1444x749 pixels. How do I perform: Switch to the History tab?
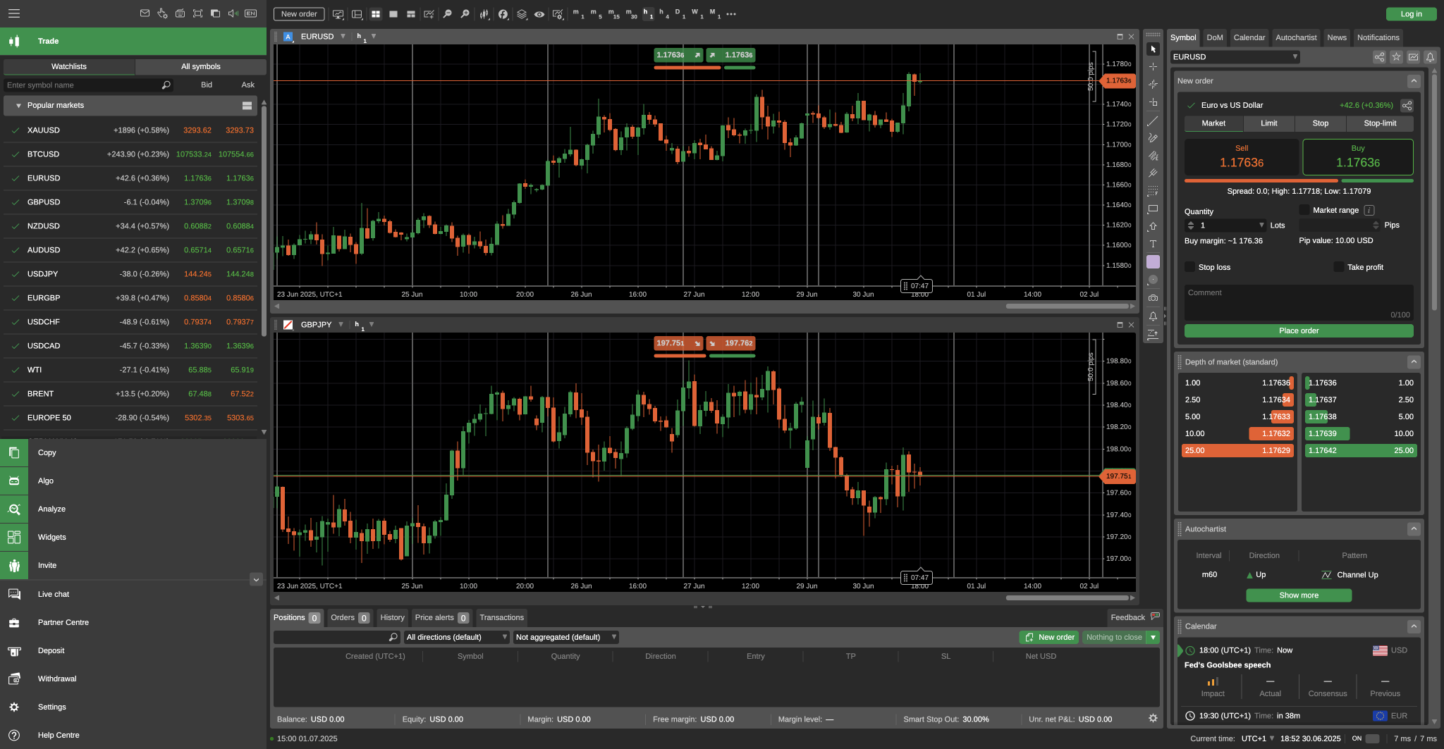point(392,617)
